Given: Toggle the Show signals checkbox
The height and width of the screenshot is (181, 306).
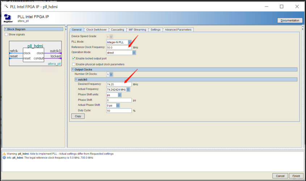Looking at the screenshot, I should coord(6,34).
